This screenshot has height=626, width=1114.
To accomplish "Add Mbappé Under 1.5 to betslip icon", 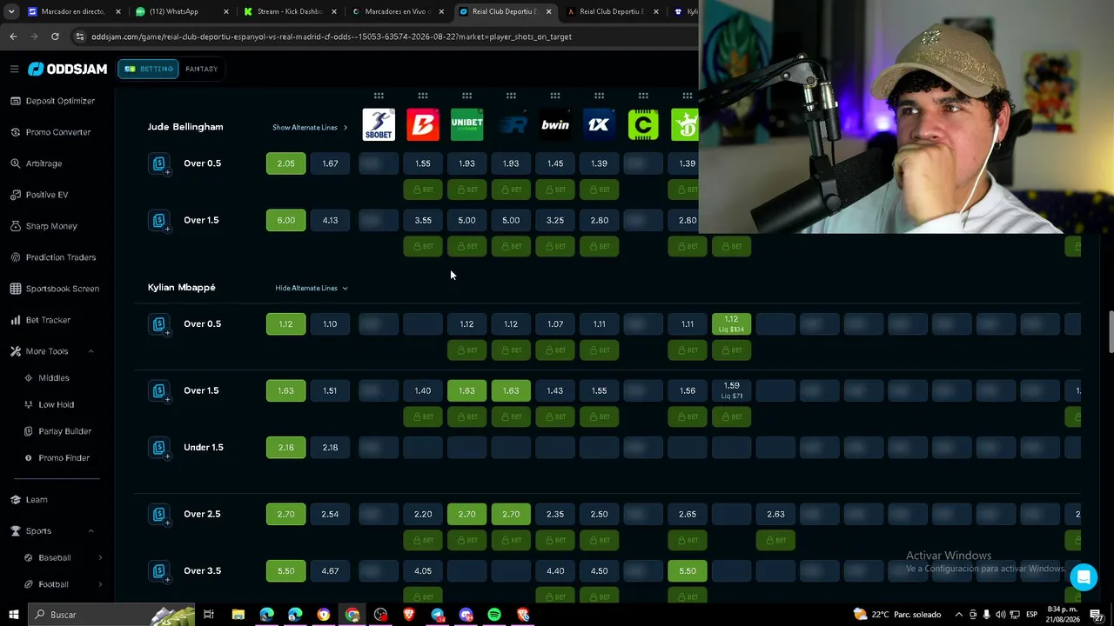I will [x=159, y=448].
